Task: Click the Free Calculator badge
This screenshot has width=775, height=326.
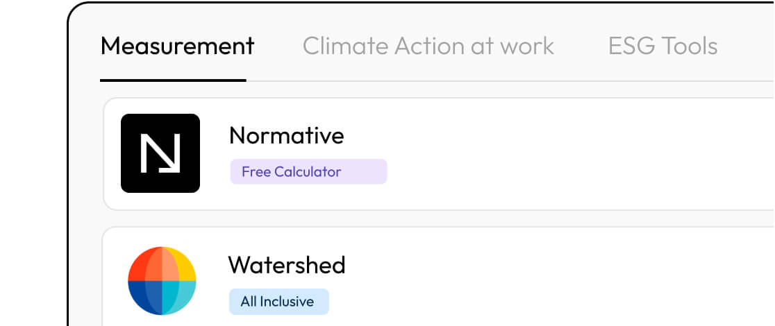Action: [x=291, y=172]
